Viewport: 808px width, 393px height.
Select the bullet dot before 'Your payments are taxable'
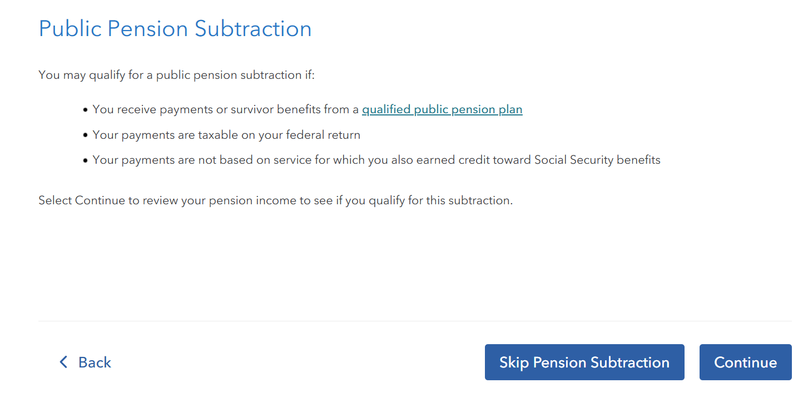(85, 135)
